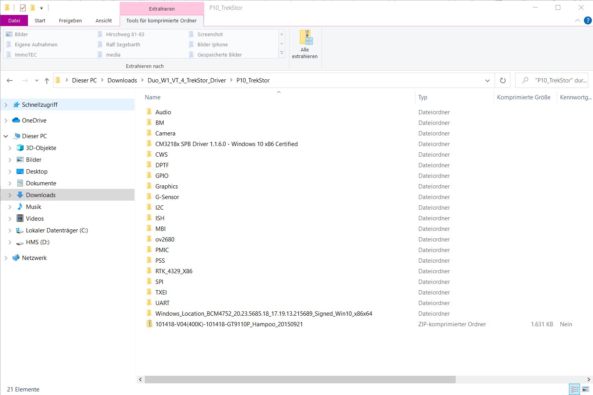This screenshot has height=395, width=593.
Task: Click the 3D-Objekte cube icon
Action: (20, 148)
